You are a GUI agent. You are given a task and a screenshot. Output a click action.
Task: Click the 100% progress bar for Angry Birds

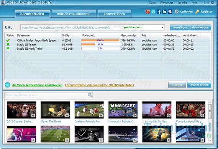click(x=100, y=40)
